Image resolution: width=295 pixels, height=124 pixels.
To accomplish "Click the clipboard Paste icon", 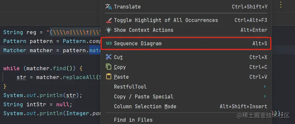I will pyautogui.click(x=109, y=76).
